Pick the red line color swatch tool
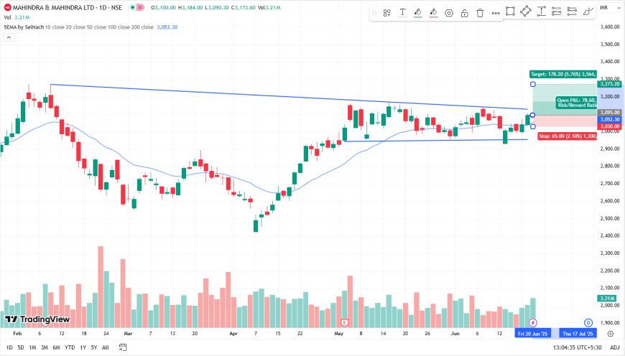 click(x=433, y=13)
